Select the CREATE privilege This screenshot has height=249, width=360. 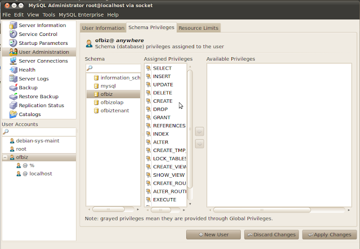point(163,101)
